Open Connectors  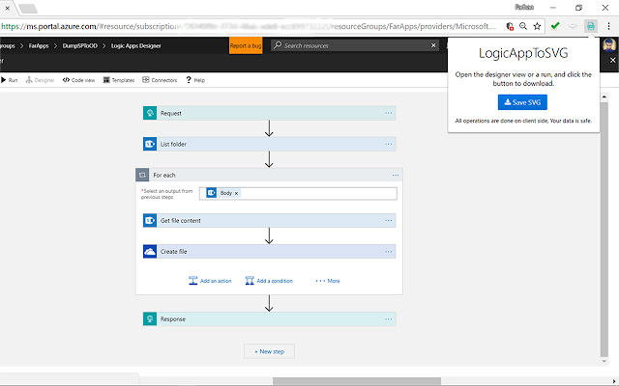coord(160,80)
